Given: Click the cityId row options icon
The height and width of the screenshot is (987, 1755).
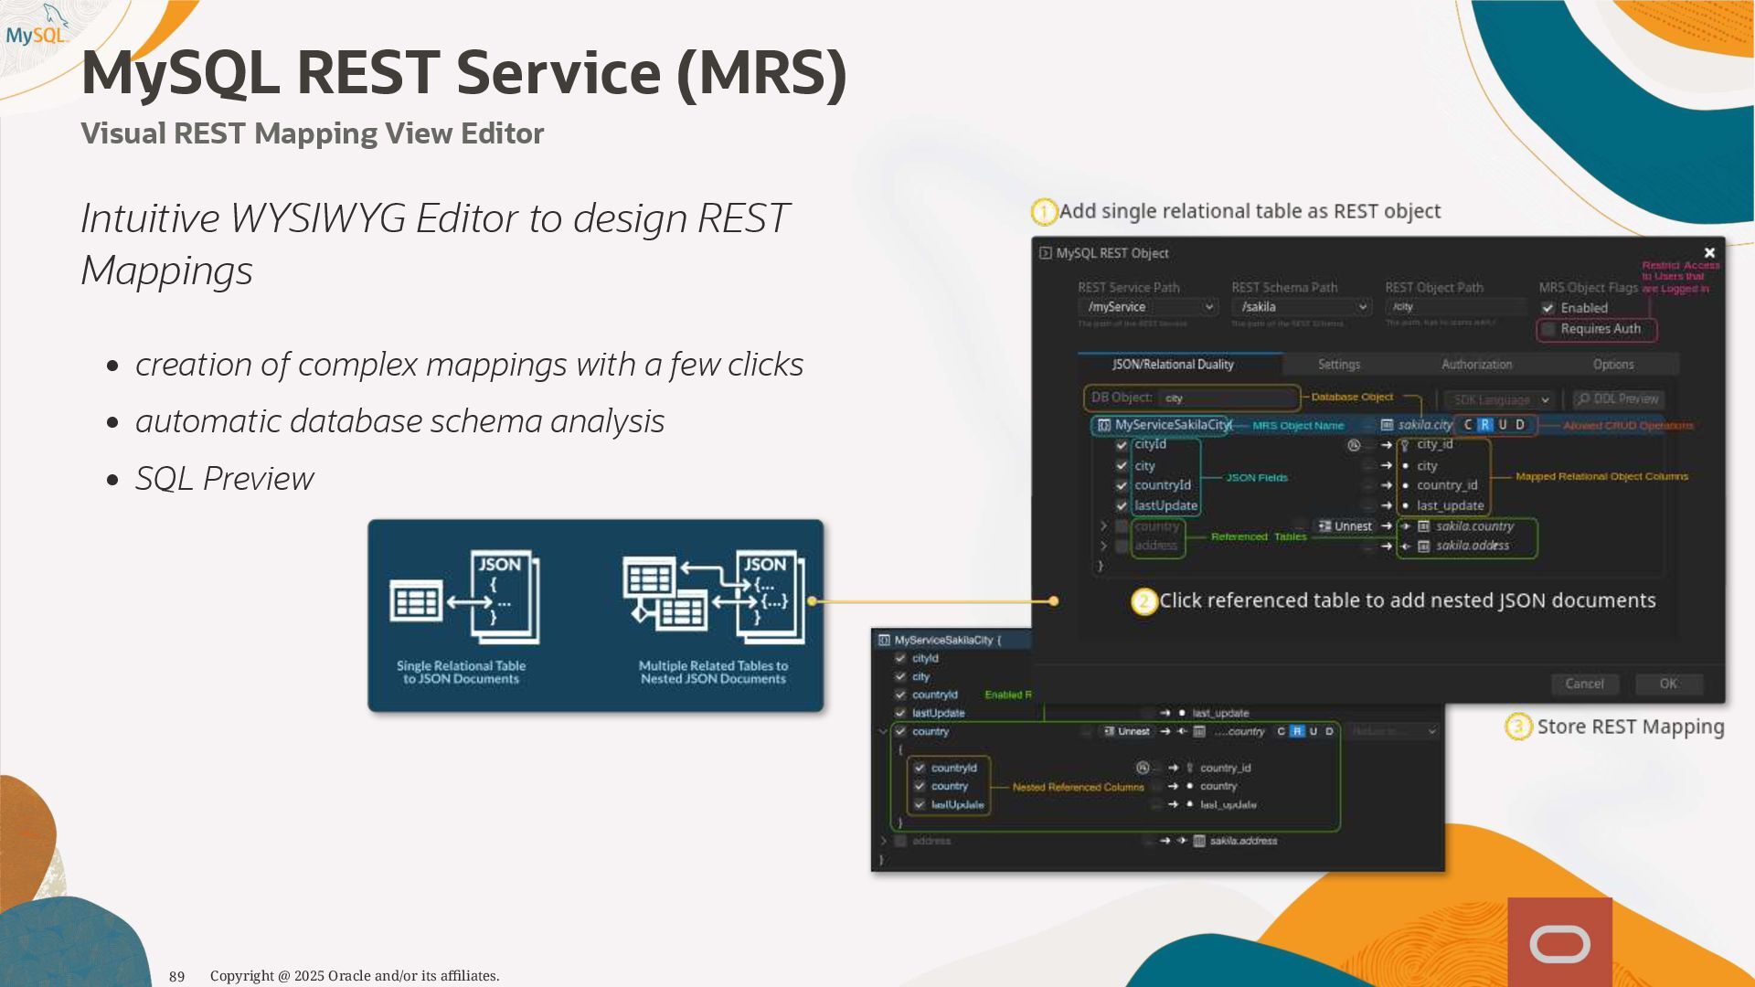Looking at the screenshot, I should click(x=1354, y=445).
